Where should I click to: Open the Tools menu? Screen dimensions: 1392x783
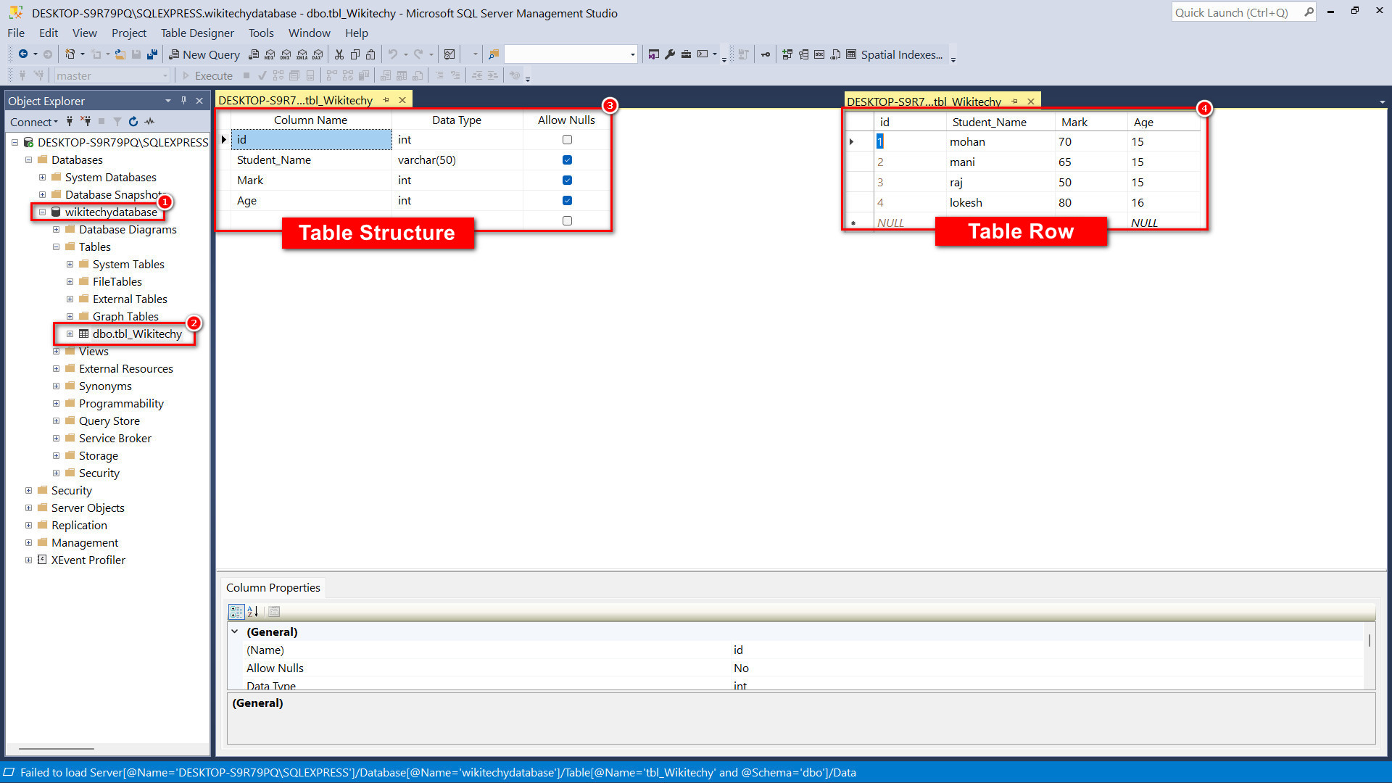(x=260, y=33)
